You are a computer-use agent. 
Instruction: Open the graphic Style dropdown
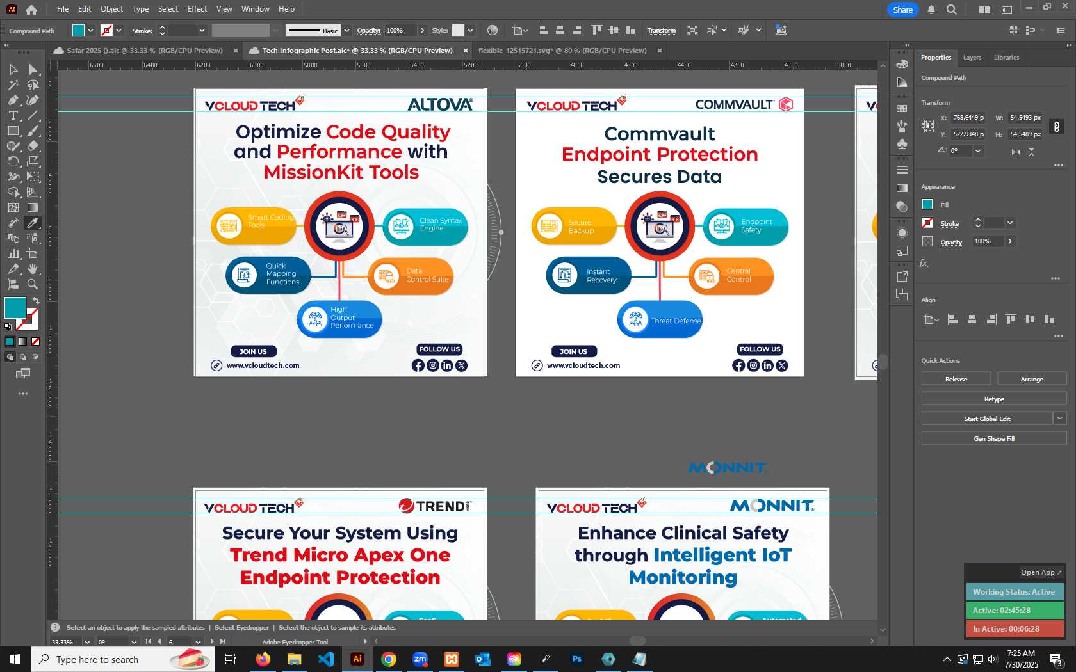point(470,30)
